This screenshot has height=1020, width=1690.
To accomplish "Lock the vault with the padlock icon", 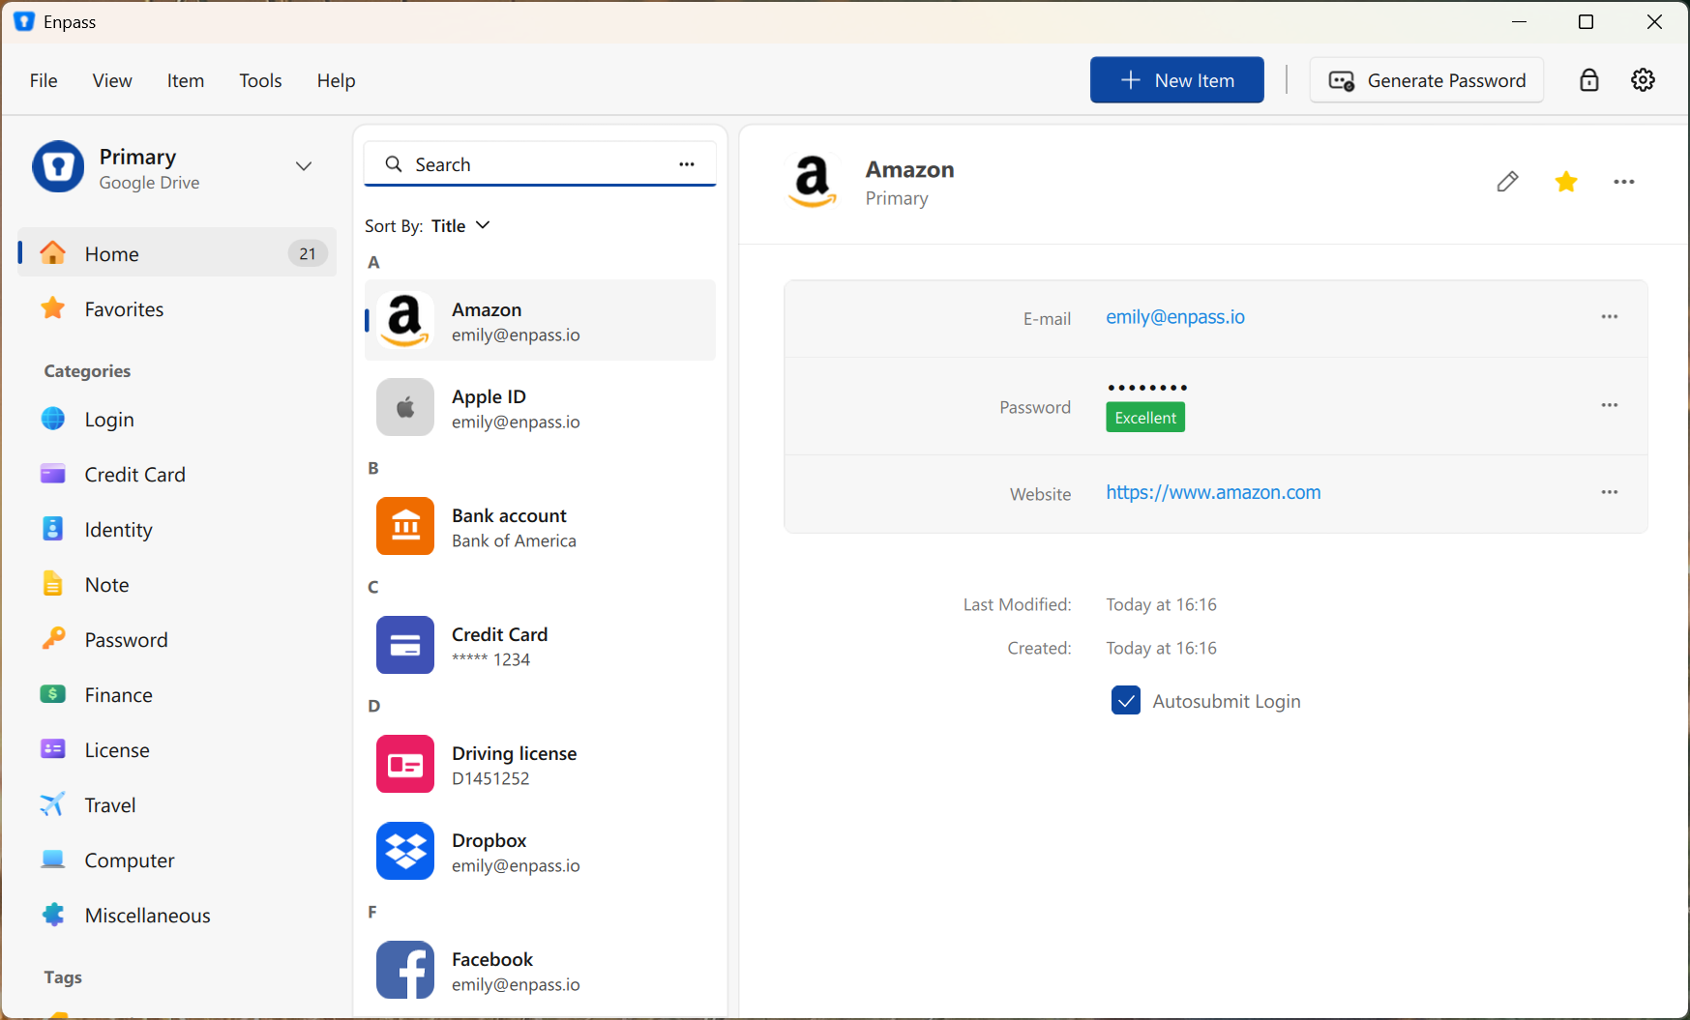I will [x=1588, y=80].
